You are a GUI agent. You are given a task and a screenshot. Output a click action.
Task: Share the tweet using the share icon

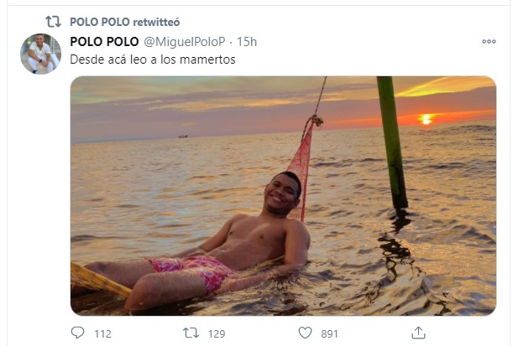[417, 333]
